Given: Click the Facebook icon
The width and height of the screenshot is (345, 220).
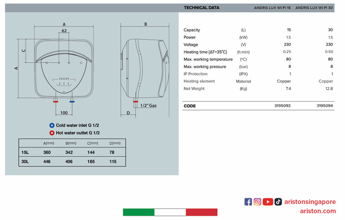Looking at the screenshot, I should coord(248,202).
